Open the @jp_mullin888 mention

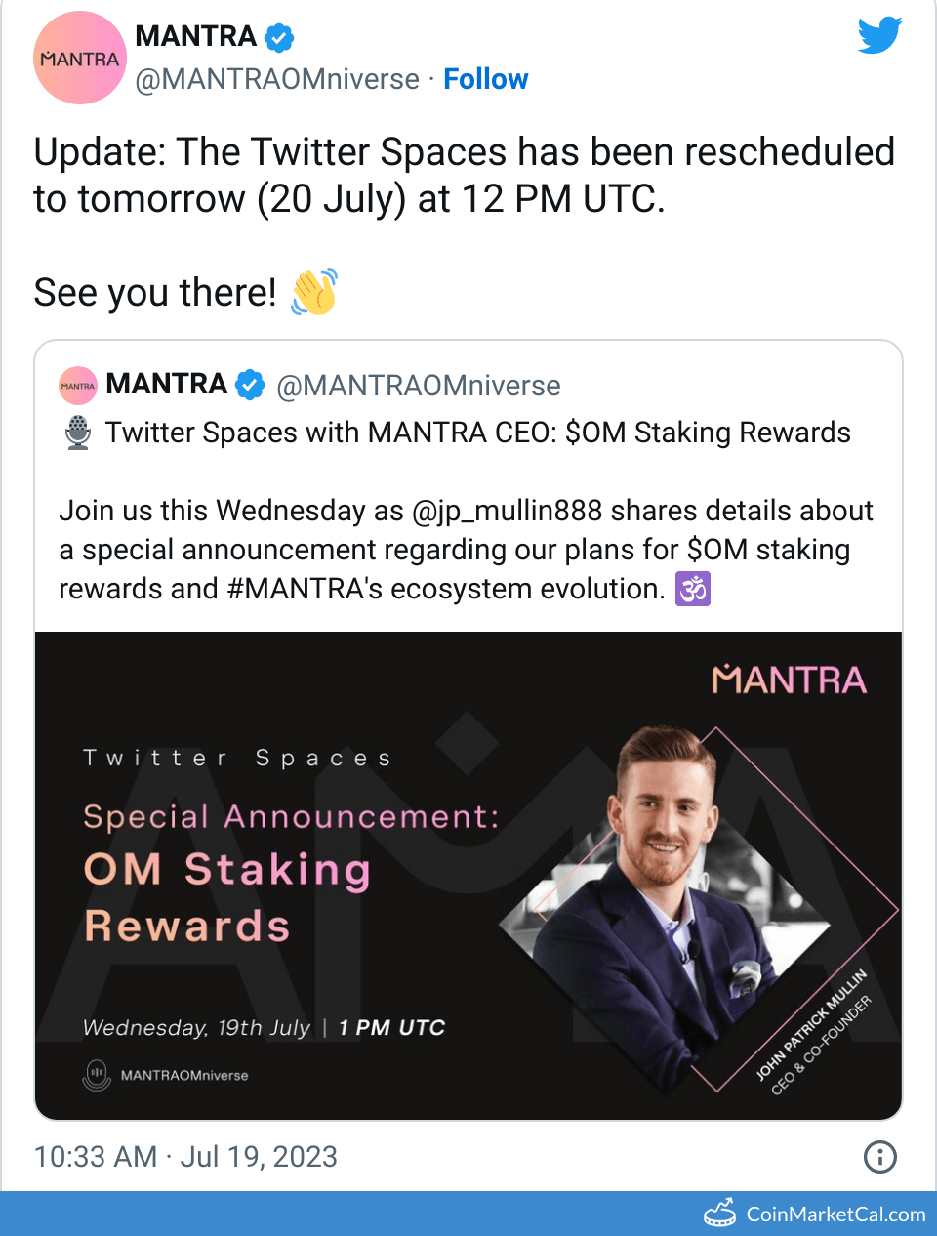click(507, 511)
